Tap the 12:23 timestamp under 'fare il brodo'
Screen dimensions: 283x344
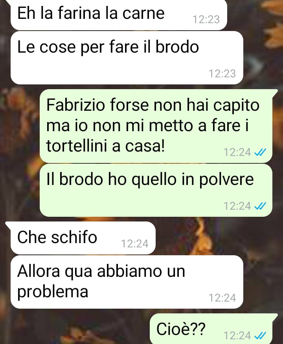click(x=222, y=73)
